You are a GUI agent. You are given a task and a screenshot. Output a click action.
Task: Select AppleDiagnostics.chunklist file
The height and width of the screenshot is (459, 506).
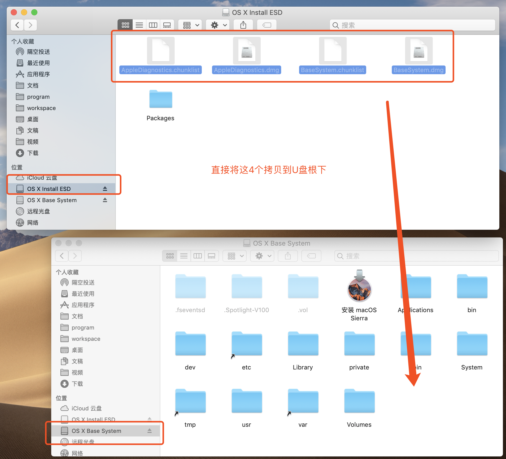pos(161,56)
